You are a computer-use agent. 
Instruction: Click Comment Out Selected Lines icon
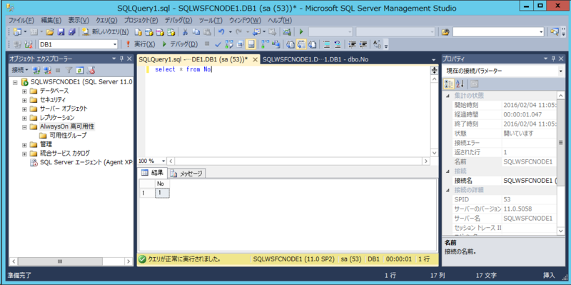click(x=327, y=44)
